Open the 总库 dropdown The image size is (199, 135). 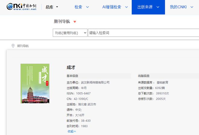tap(52, 7)
